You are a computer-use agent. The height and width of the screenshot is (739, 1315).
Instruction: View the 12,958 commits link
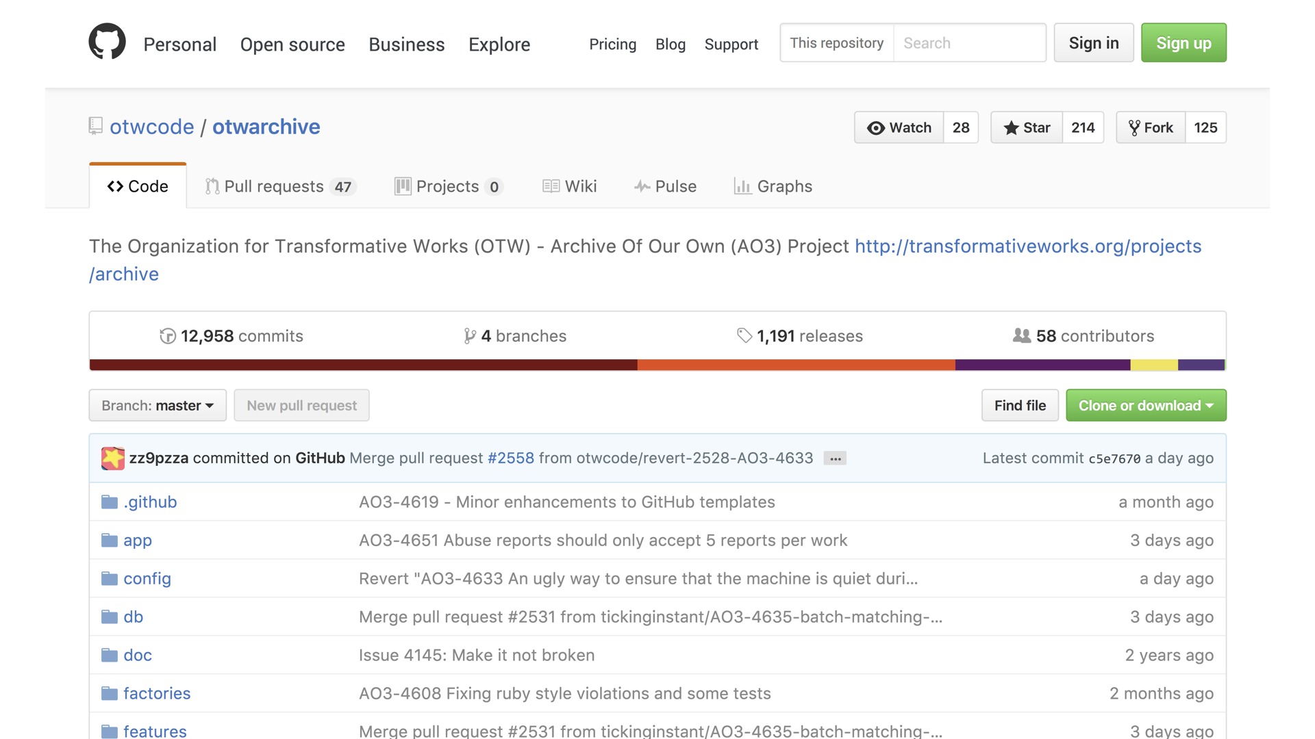click(x=231, y=336)
